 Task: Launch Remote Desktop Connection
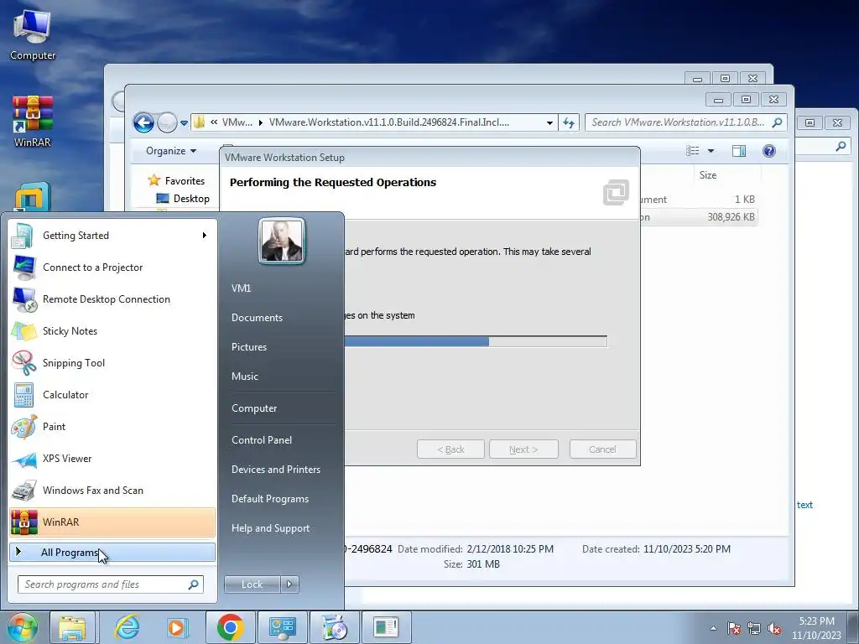tap(112, 299)
